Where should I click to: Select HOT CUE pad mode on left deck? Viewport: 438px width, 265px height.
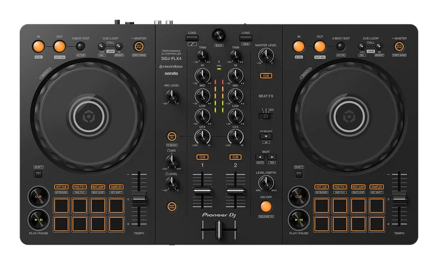(x=61, y=187)
